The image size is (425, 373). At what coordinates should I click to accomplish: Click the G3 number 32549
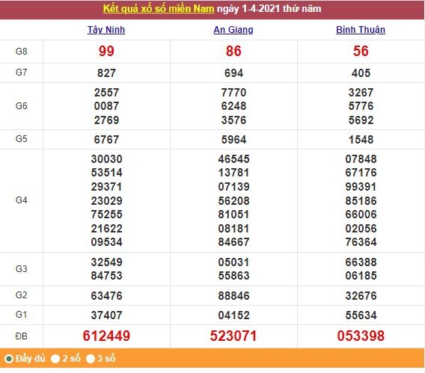click(x=106, y=262)
